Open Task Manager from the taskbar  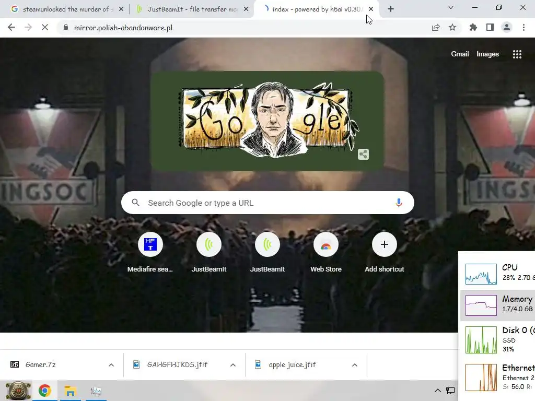click(x=96, y=391)
